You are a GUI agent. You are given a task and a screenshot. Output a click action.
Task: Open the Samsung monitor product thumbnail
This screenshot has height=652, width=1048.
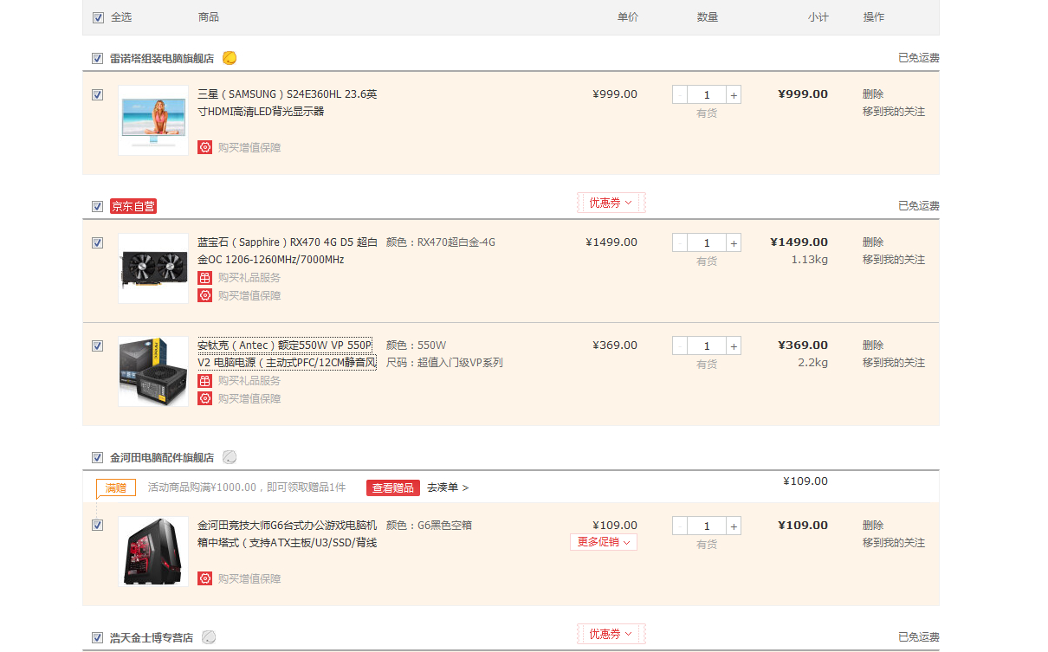click(153, 120)
